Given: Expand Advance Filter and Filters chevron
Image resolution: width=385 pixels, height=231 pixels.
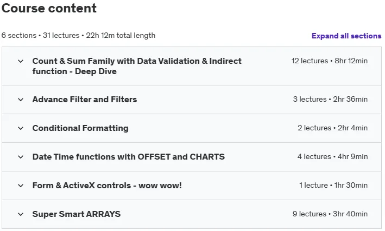Looking at the screenshot, I should point(21,100).
